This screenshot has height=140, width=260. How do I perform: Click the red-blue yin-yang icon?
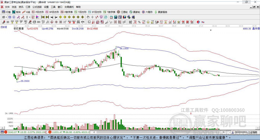(198, 22)
